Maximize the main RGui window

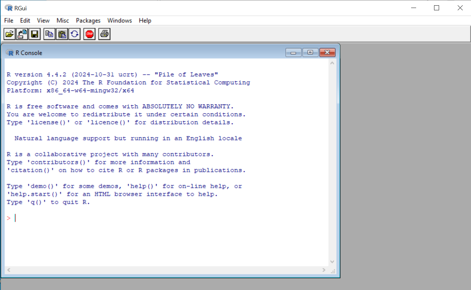click(x=437, y=8)
